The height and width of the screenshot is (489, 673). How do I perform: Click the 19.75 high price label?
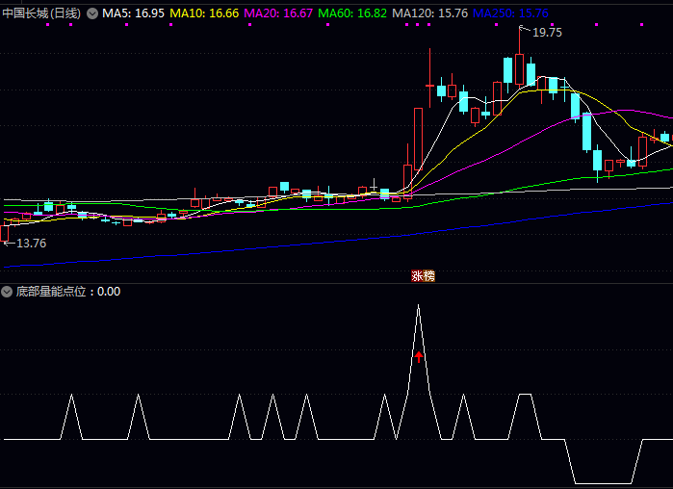pos(547,33)
